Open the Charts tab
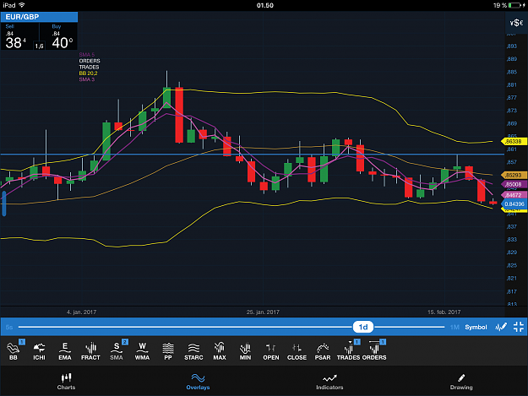Screen dimensions: 528x396 point(66,382)
